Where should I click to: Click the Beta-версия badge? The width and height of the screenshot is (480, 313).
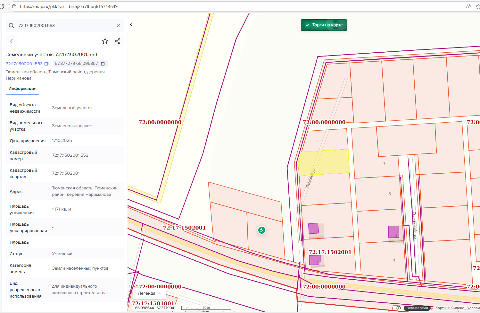tap(417, 308)
